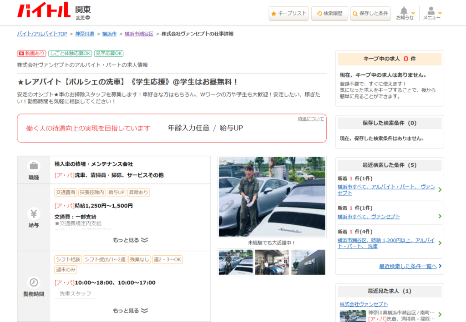Click the main Porsche car wash photo
Screen dimensions: 466x322
(272, 197)
